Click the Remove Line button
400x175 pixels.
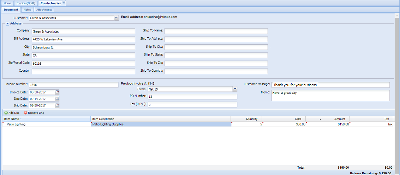(34, 113)
